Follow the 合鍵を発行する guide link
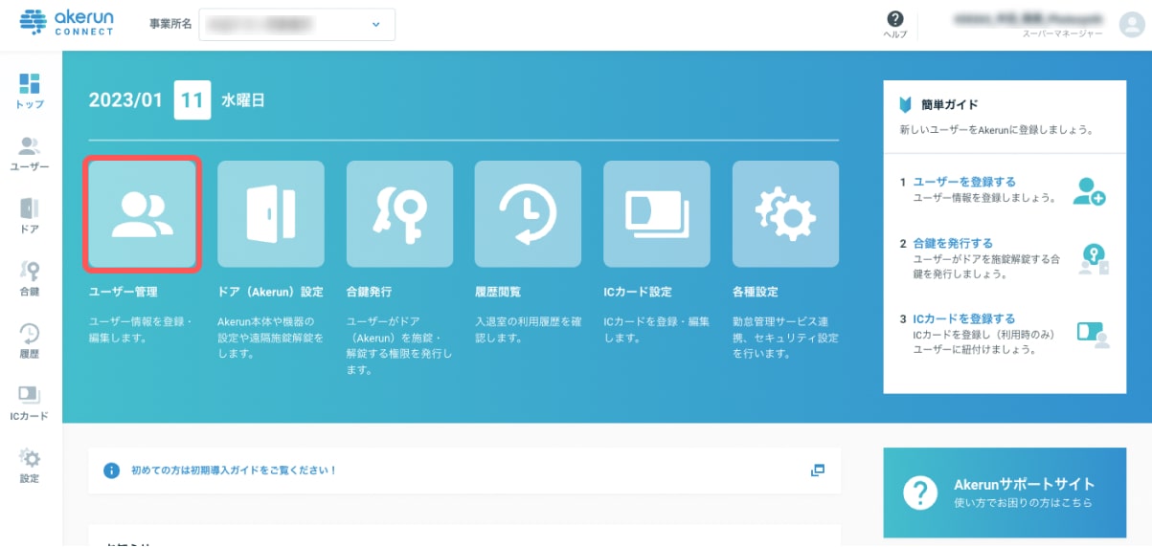 (x=952, y=244)
